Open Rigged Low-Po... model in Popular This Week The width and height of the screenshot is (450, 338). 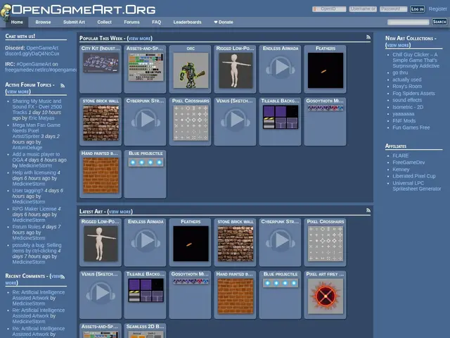pos(236,70)
